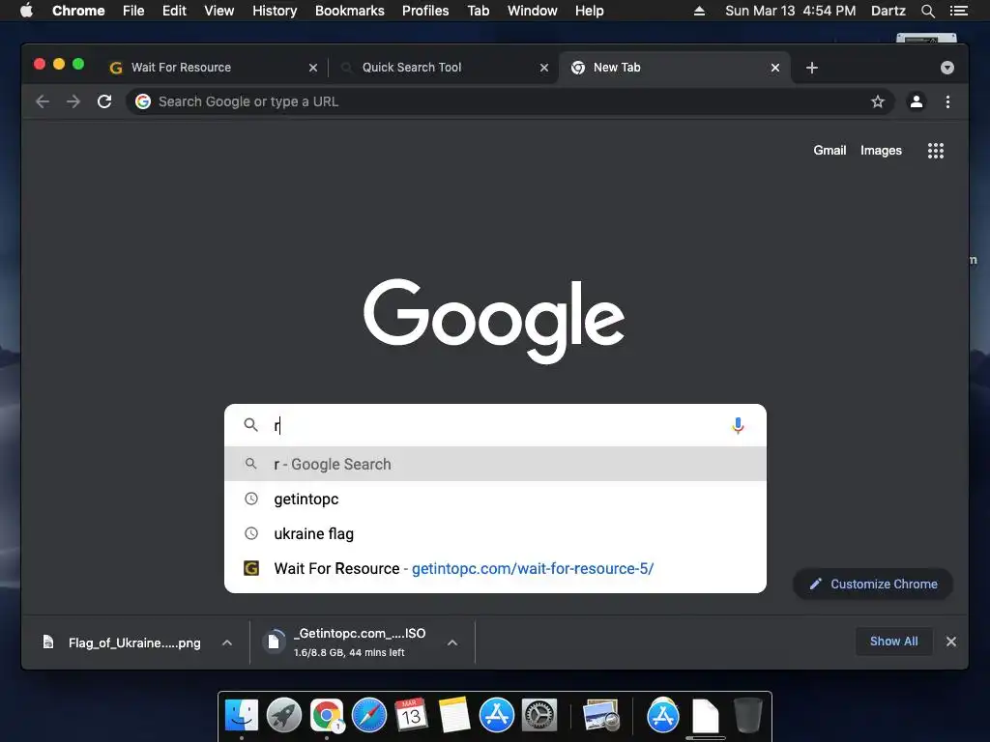Click the Google logo
Image resolution: width=990 pixels, height=742 pixels.
[x=494, y=321]
